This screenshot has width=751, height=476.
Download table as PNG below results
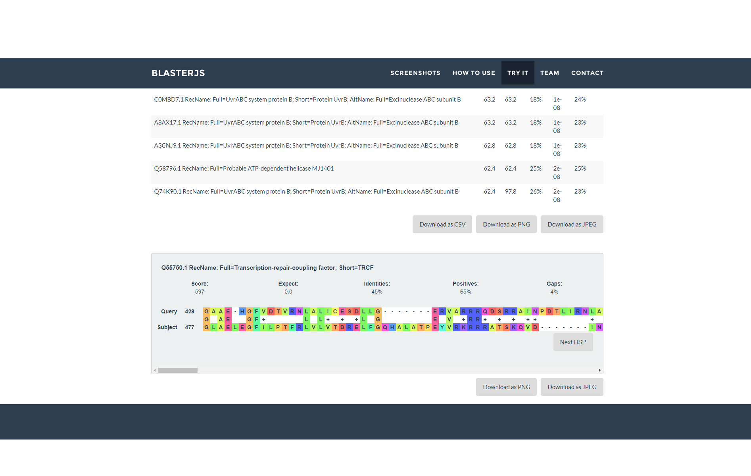pyautogui.click(x=506, y=225)
